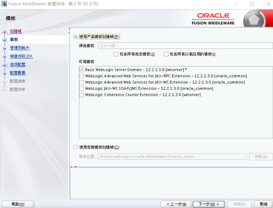Screen dimensions: 273x208
Task: Toggle Basic WebLogic Server Domain checkbox
Action: coord(82,70)
